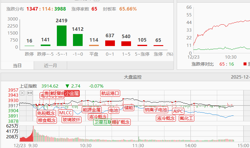Switch to the 当日 tab

17,65
